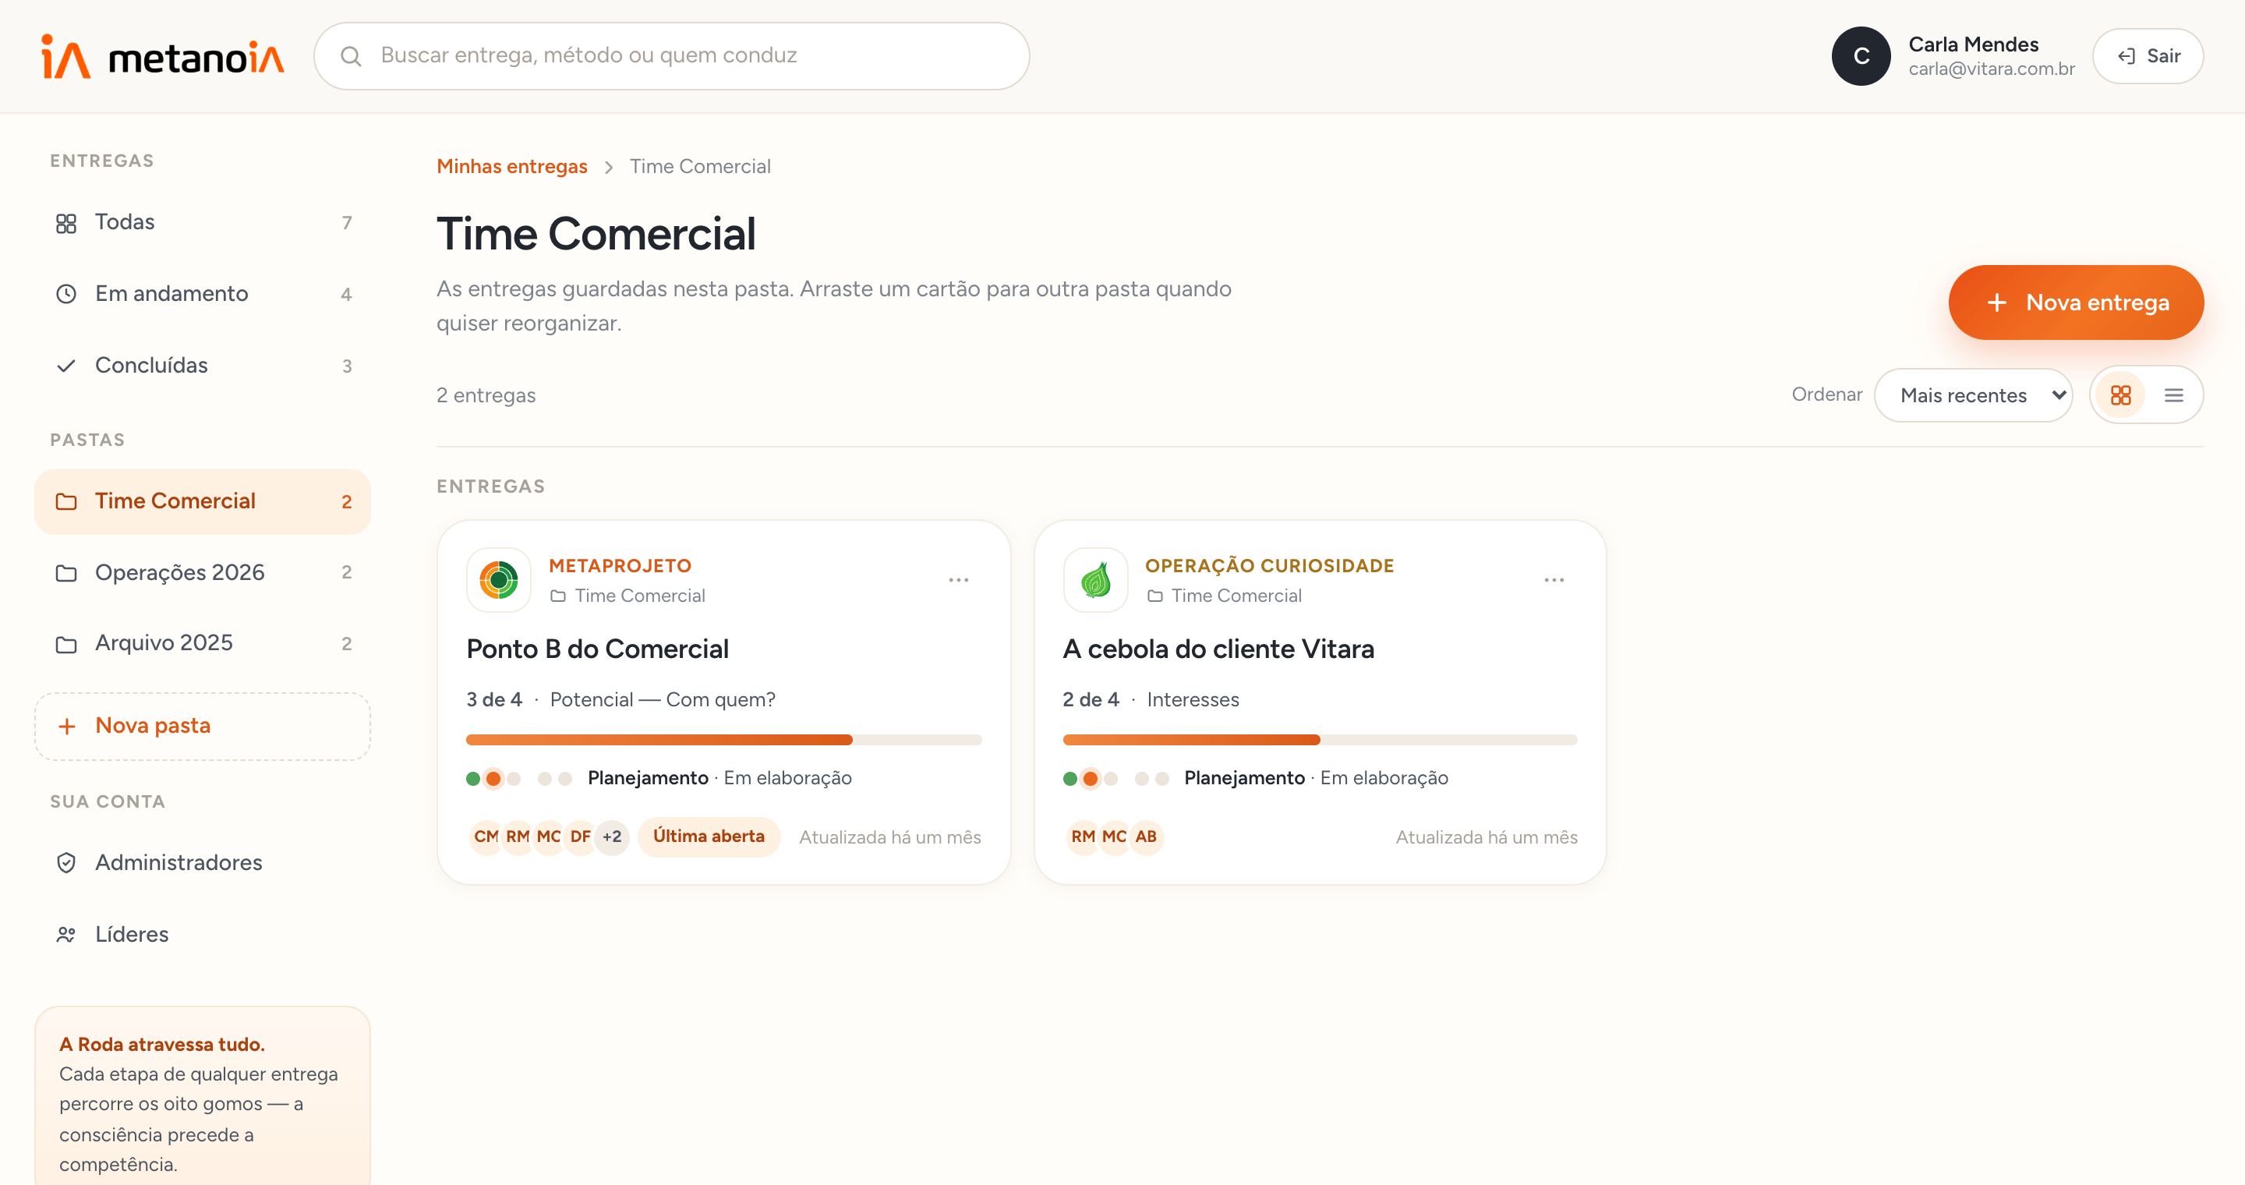Click folder icon next to Operações 2026

(x=66, y=573)
